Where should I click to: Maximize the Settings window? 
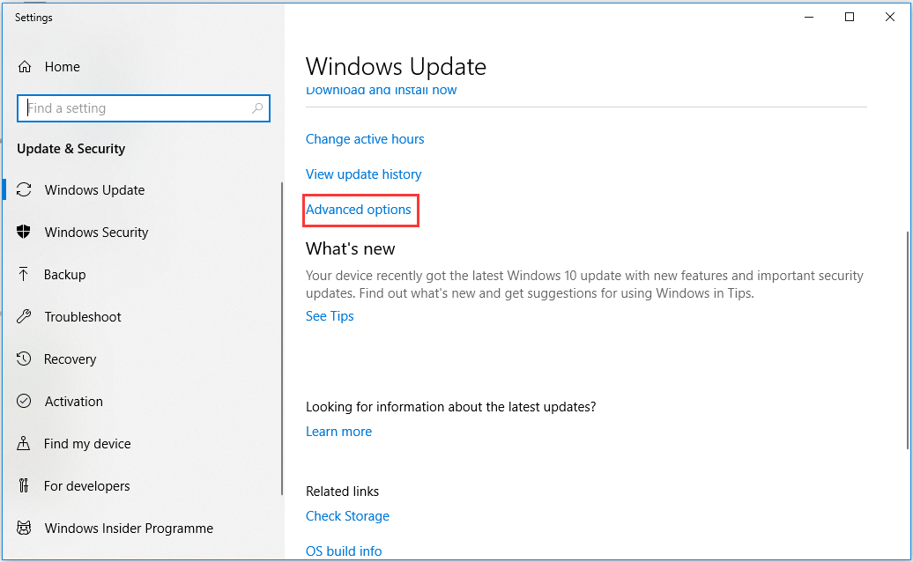850,18
